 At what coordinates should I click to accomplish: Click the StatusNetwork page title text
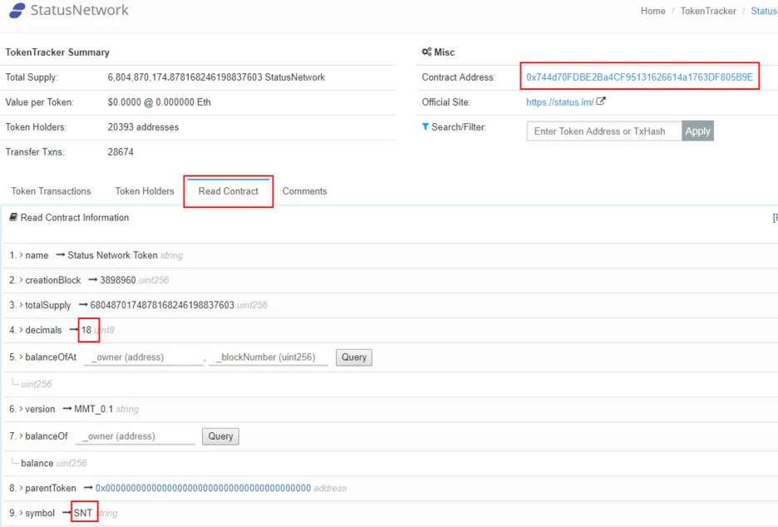click(x=80, y=10)
